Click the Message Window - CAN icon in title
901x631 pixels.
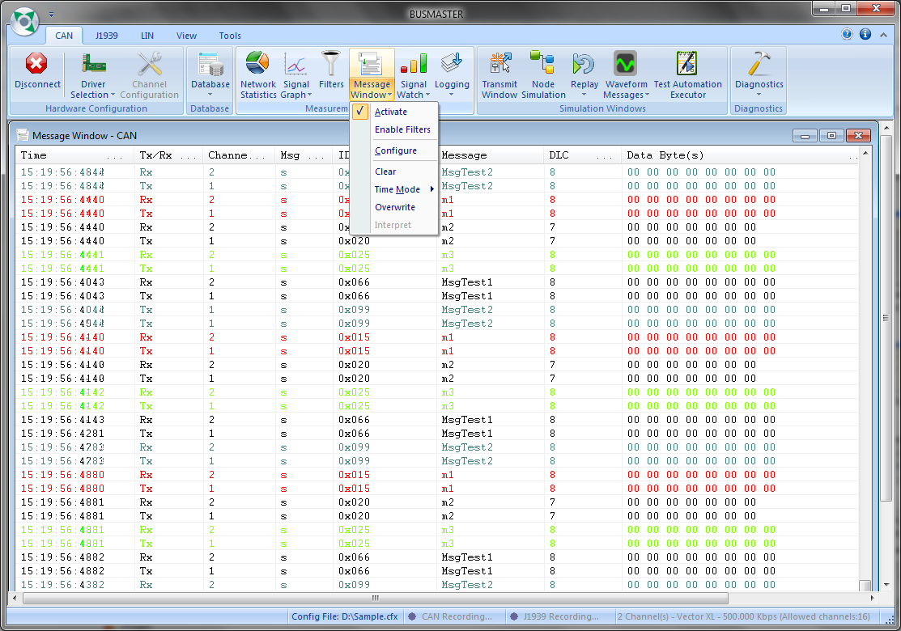point(23,135)
